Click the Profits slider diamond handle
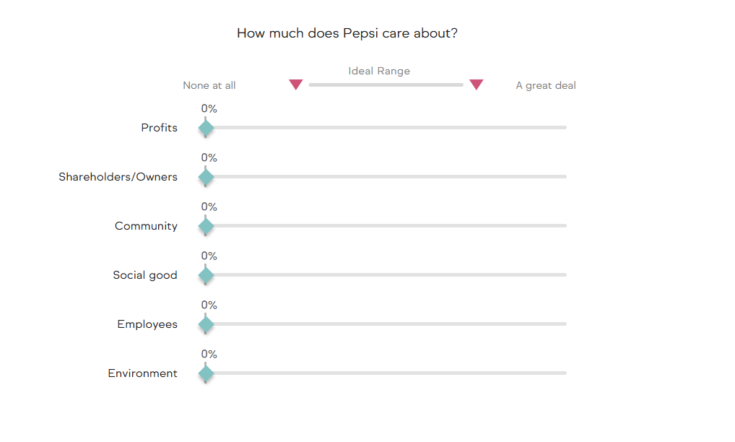 (x=206, y=129)
